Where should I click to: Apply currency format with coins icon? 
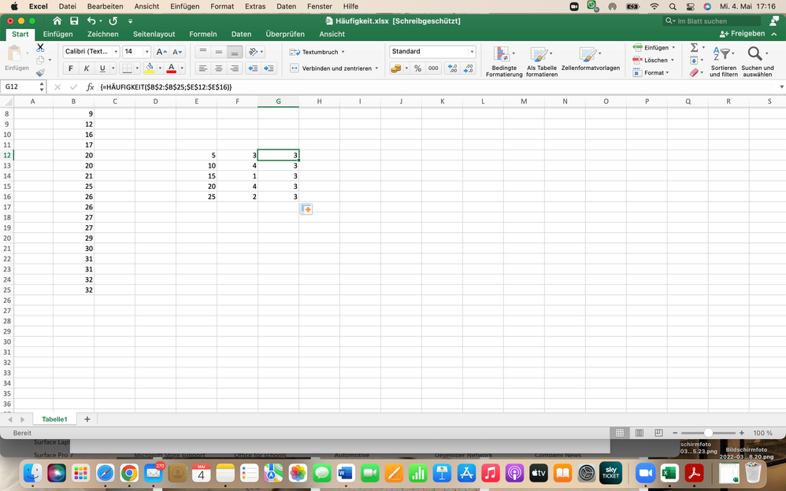(396, 68)
